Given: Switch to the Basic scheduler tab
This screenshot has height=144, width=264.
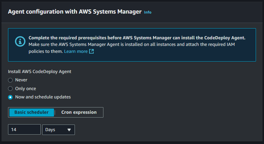Looking at the screenshot, I should [x=31, y=112].
